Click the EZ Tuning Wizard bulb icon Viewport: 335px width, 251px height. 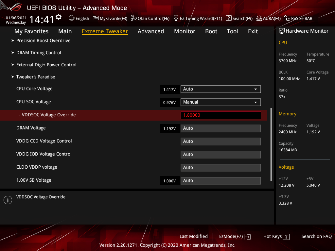[x=176, y=18]
